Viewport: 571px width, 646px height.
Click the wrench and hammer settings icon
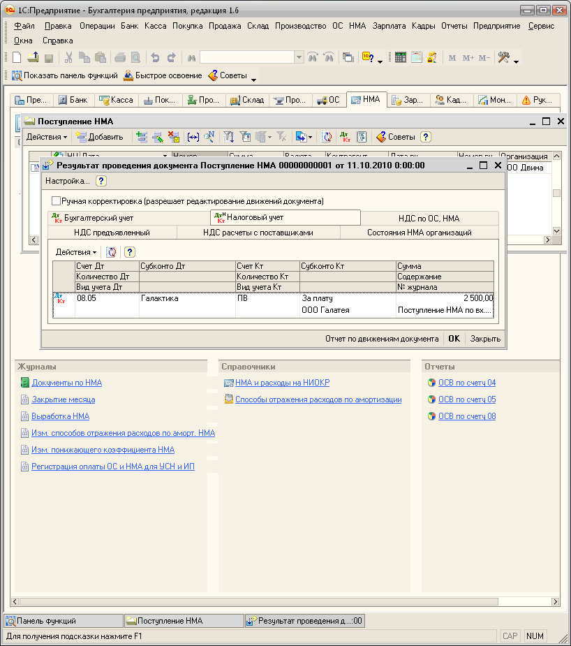point(503,57)
